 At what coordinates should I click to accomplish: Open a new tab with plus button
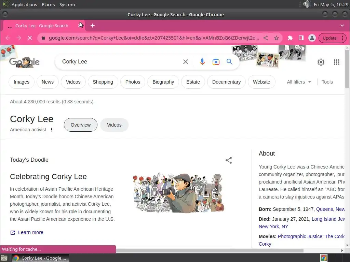[92, 26]
